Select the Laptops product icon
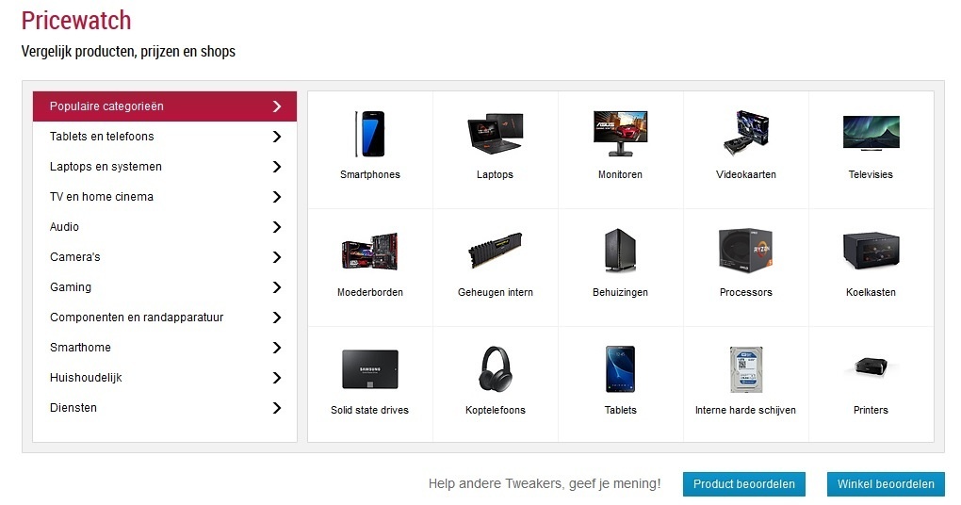This screenshot has width=961, height=505. (x=496, y=133)
